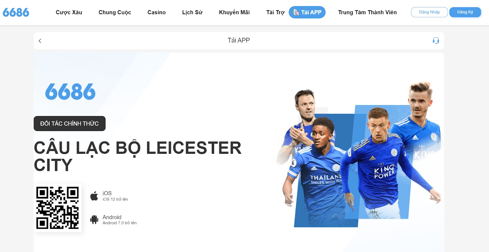Click the QR code image

57,208
